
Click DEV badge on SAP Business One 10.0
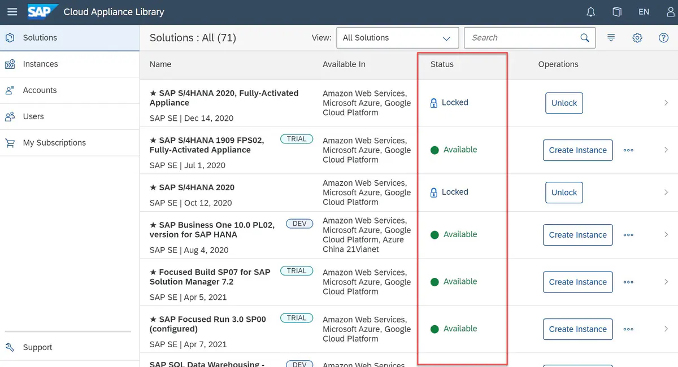299,224
